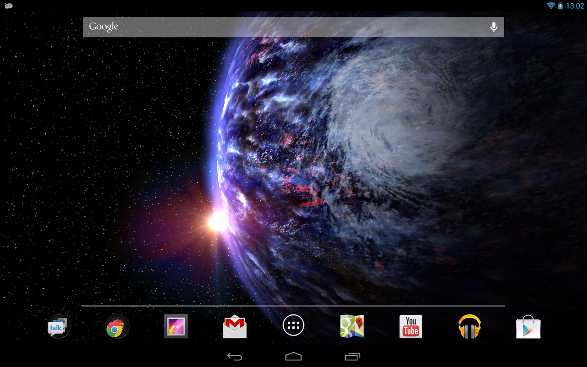Screen dimensions: 587x367
Task: Tap the notification icon at top-left
Action: [9, 6]
